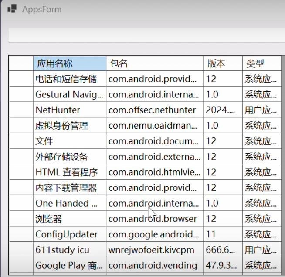Sort by the 包名 column header
The height and width of the screenshot is (277, 285).
pos(154,63)
